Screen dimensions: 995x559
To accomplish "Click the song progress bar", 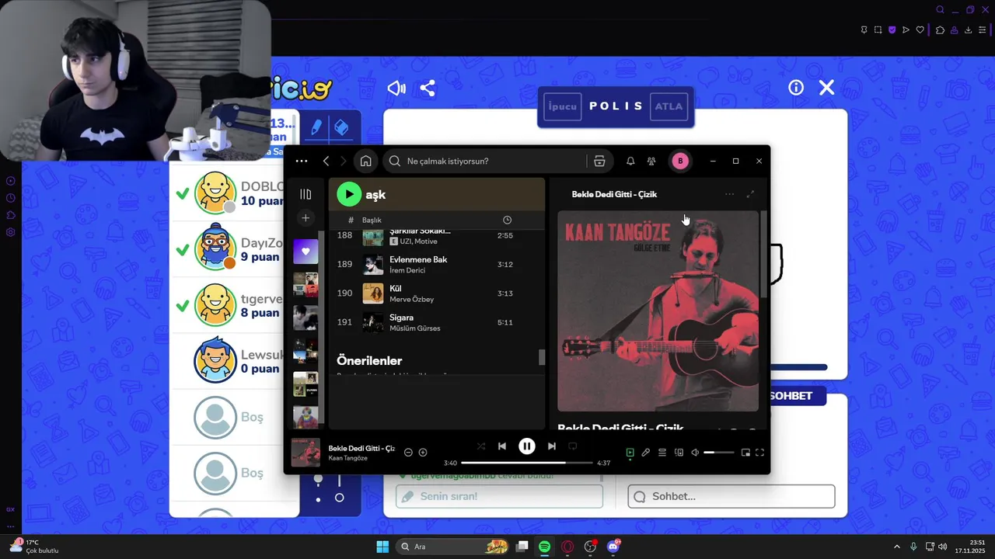I will point(526,463).
